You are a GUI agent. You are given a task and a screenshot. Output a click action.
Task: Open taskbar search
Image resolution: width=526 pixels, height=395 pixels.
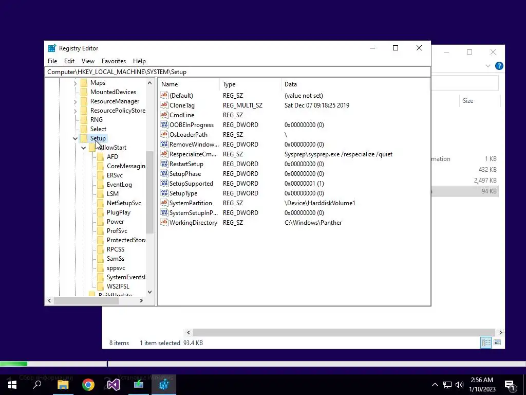37,385
